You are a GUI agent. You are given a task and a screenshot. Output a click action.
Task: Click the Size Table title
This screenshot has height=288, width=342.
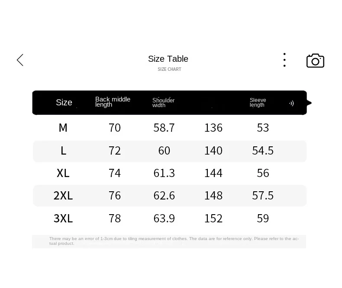[x=168, y=59]
